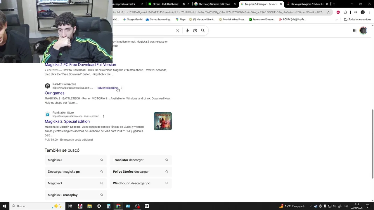
Task: Open the Calculator taskbar app
Action: 109,206
